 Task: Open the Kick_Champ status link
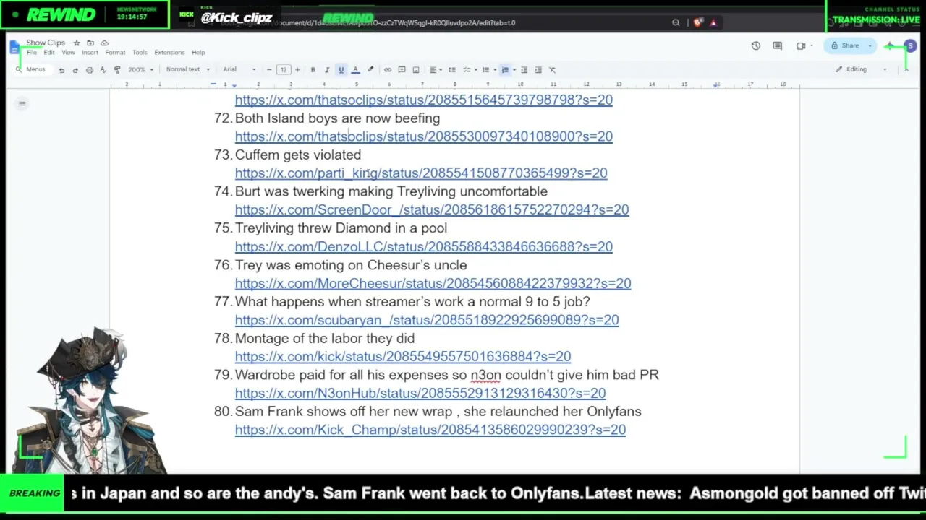click(x=430, y=430)
